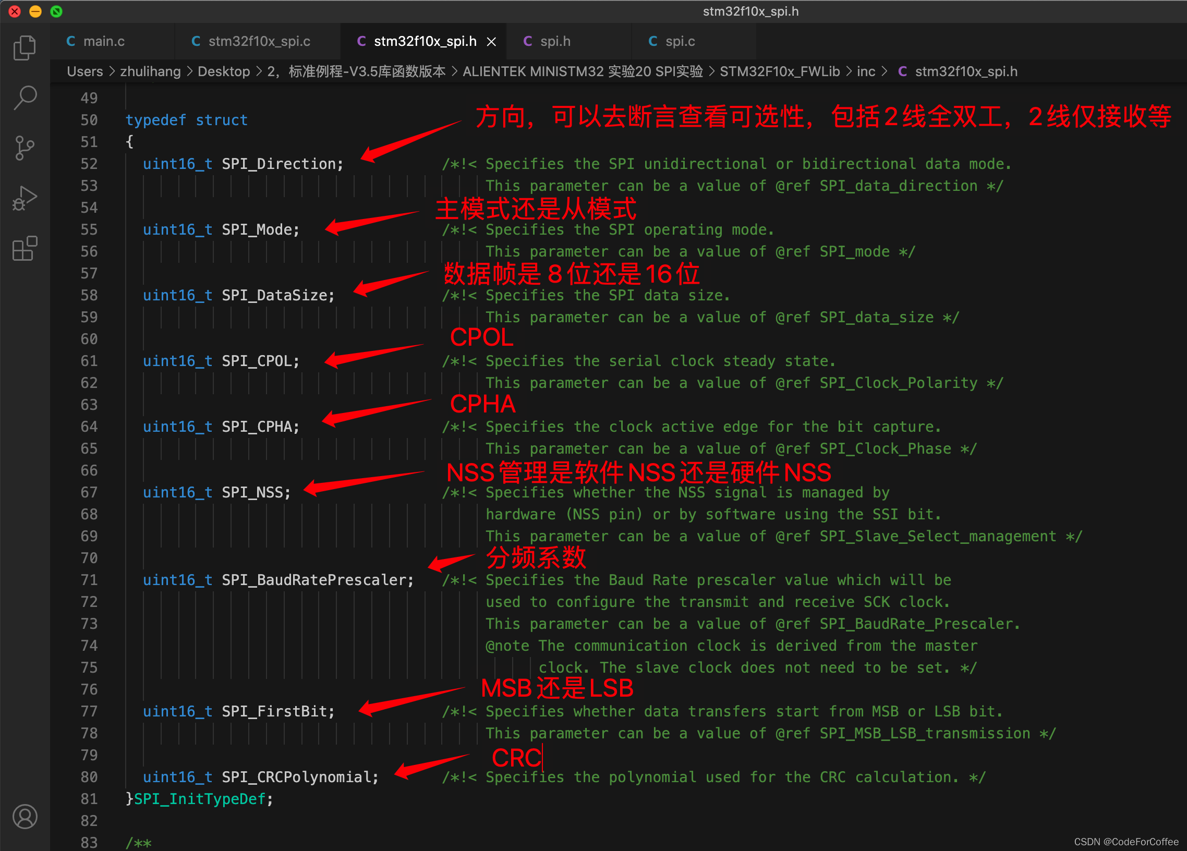The width and height of the screenshot is (1187, 851).
Task: Open the Extensions view
Action: (24, 249)
